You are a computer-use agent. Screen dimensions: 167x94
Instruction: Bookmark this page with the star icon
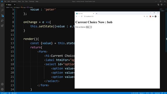pos(147,16)
